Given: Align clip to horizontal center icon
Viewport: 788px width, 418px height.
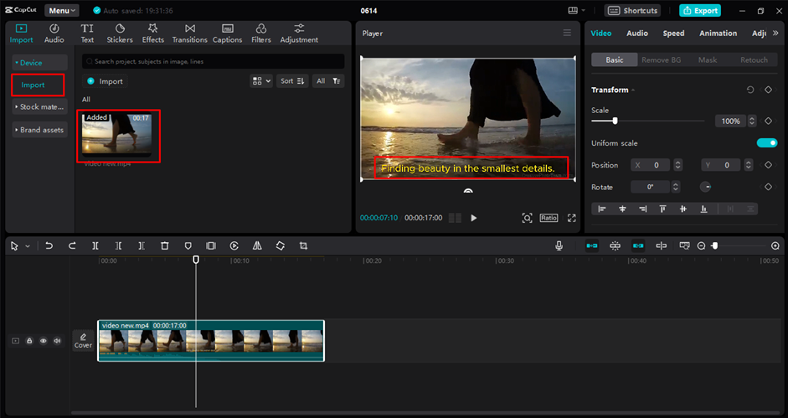Looking at the screenshot, I should coord(622,209).
